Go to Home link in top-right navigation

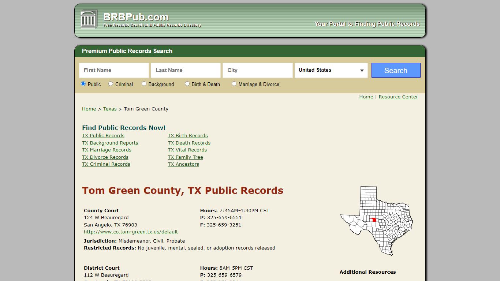[366, 97]
